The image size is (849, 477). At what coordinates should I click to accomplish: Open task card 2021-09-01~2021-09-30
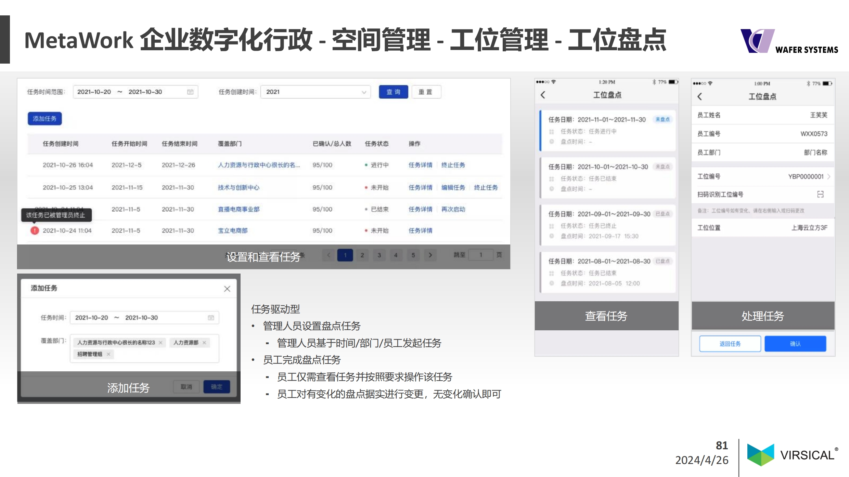pyautogui.click(x=607, y=225)
